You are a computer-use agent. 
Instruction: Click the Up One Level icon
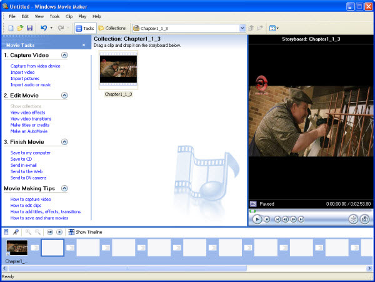(x=251, y=28)
